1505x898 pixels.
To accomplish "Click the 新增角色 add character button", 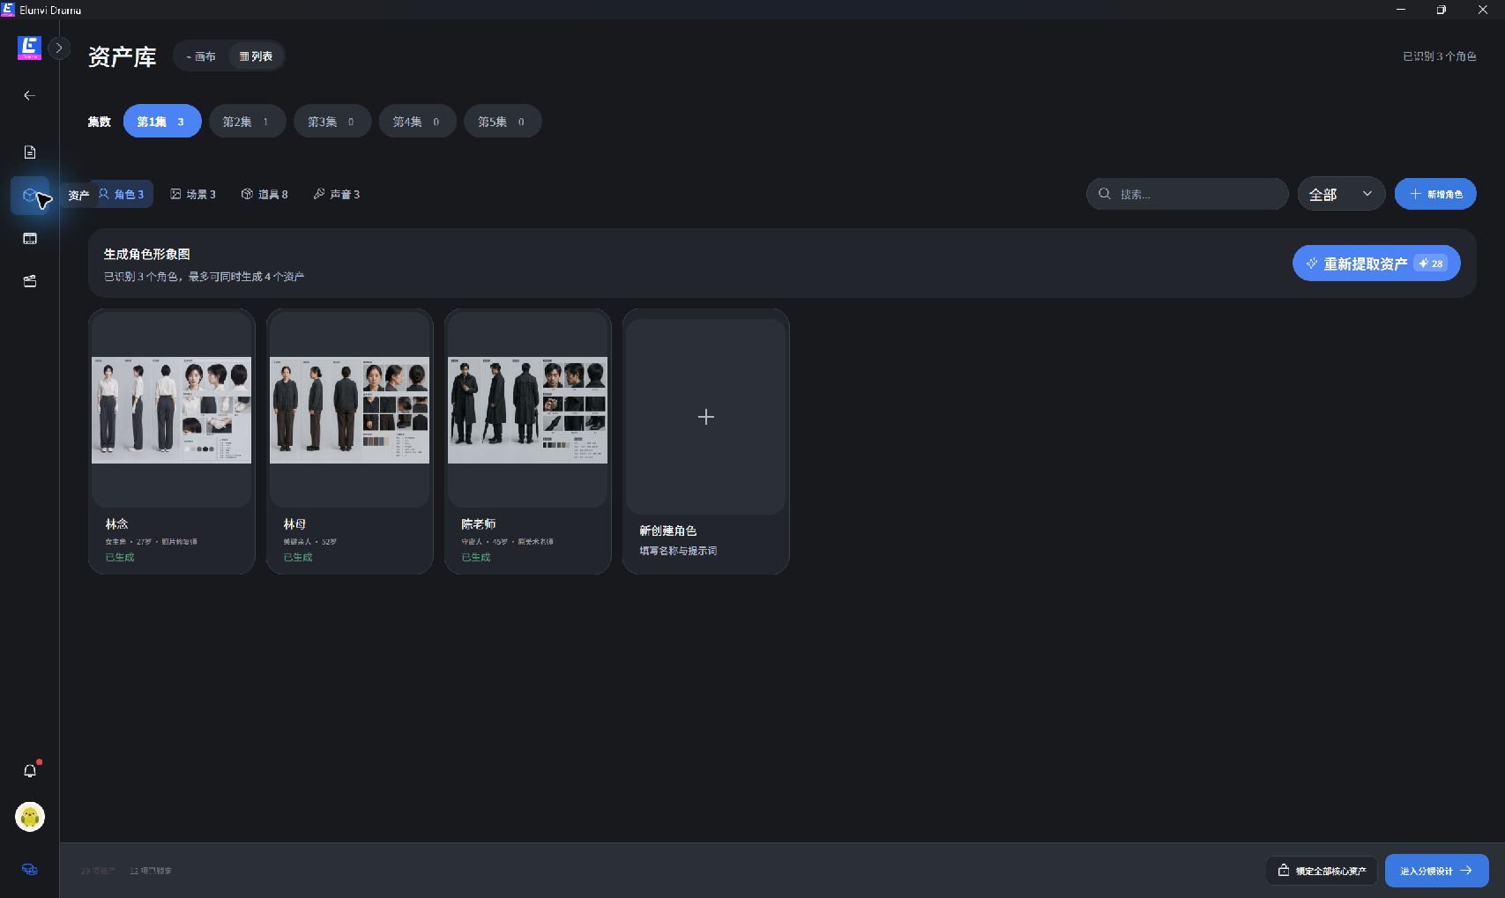I will [x=1435, y=194].
